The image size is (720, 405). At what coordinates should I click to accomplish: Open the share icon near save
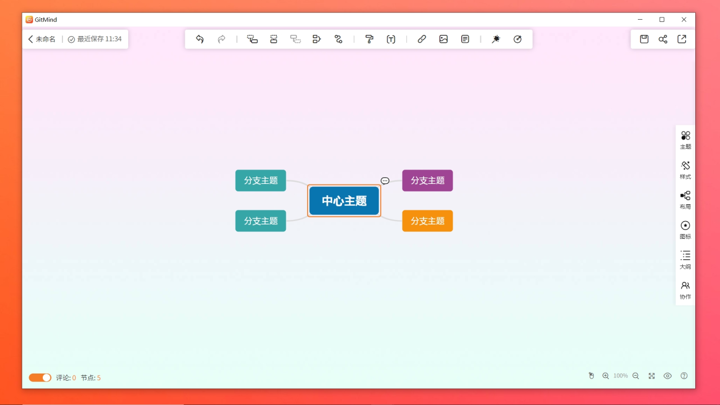click(663, 39)
